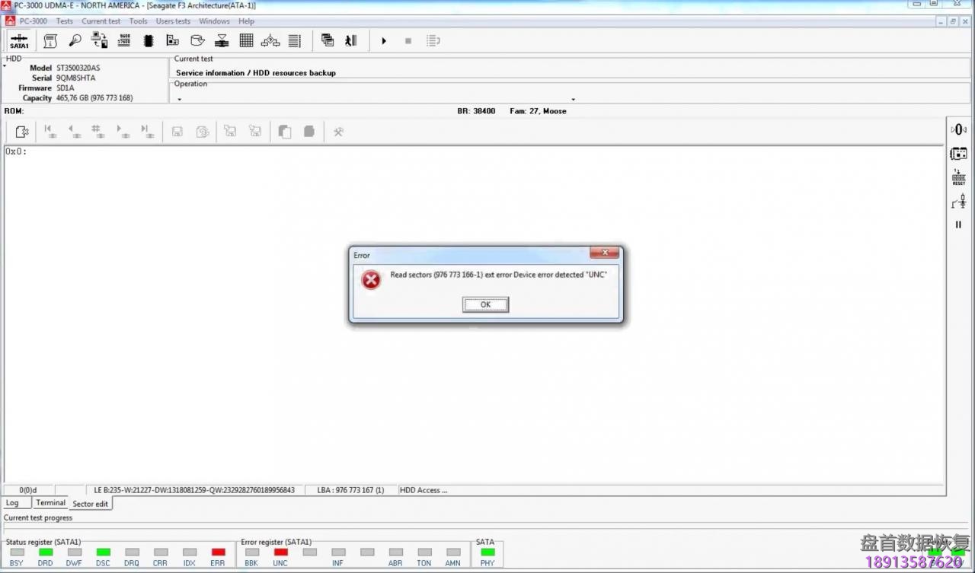The image size is (975, 573).
Task: Click the chip icon in top toolbar
Action: click(x=149, y=41)
